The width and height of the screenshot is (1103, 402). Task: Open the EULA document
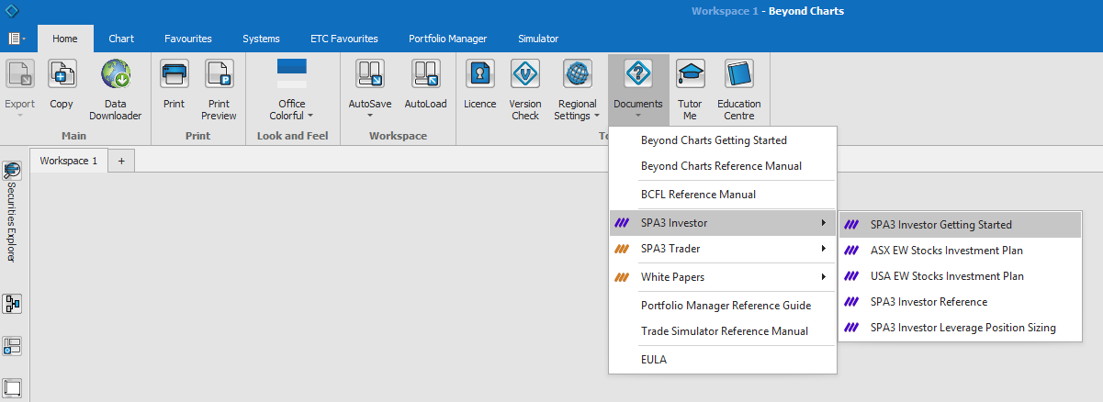click(x=654, y=360)
